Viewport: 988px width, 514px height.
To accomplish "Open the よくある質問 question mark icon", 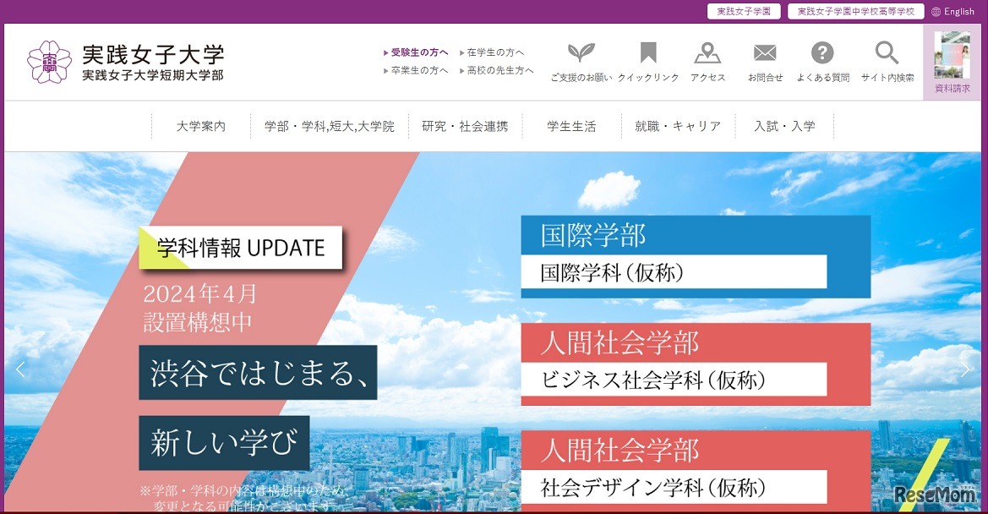I will [x=822, y=53].
